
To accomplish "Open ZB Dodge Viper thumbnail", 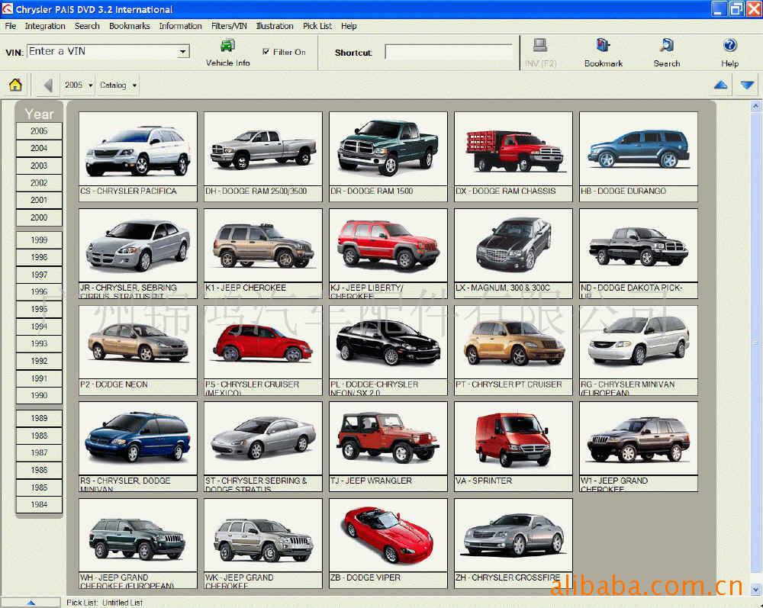I will 388,535.
